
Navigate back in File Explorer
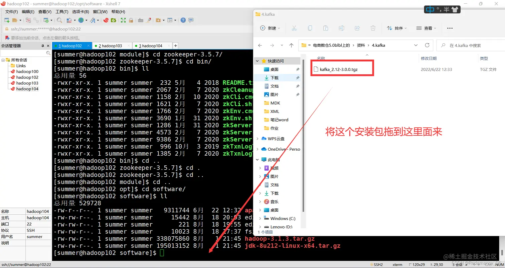[260, 45]
